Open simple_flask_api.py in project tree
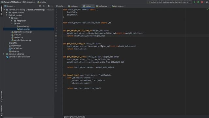Screen dimensions: 209x118 22,40
